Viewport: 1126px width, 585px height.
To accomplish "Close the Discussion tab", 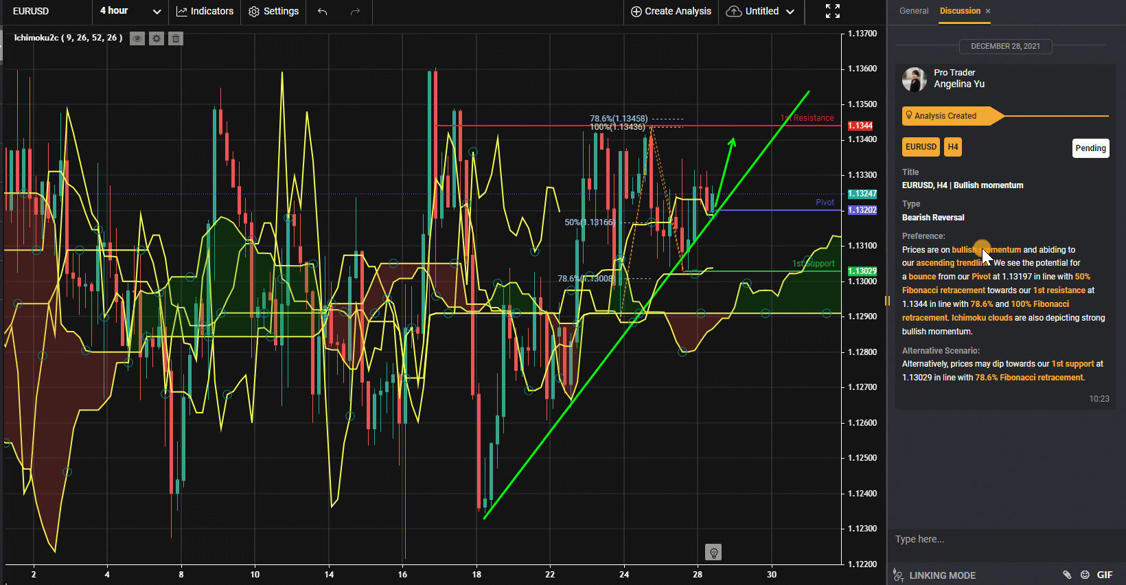I will (988, 11).
